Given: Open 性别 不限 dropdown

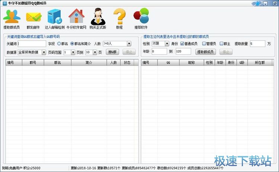Looking at the screenshot, I should (x=167, y=44).
